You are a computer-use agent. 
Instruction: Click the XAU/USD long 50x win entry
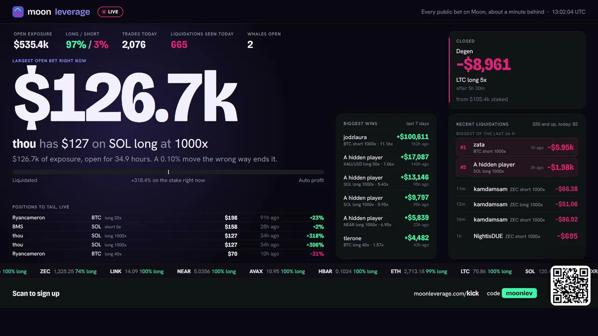pos(386,160)
